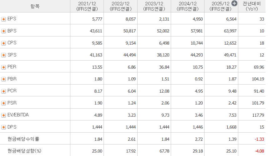Click the plus icon beside PCR
Screen dimensions: 268x156
click(4, 91)
